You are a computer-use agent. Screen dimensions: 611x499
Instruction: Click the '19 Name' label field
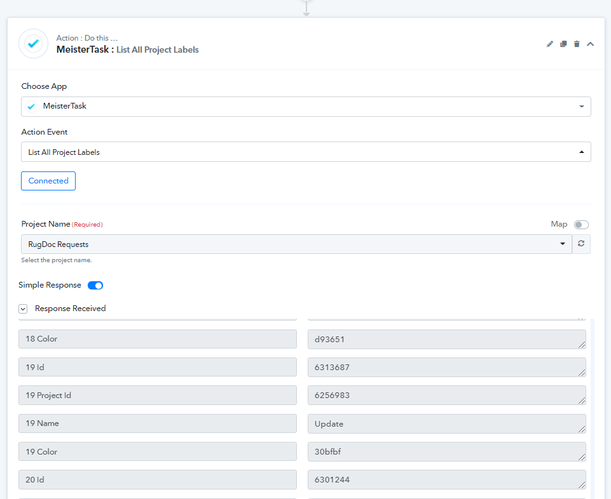[158, 423]
